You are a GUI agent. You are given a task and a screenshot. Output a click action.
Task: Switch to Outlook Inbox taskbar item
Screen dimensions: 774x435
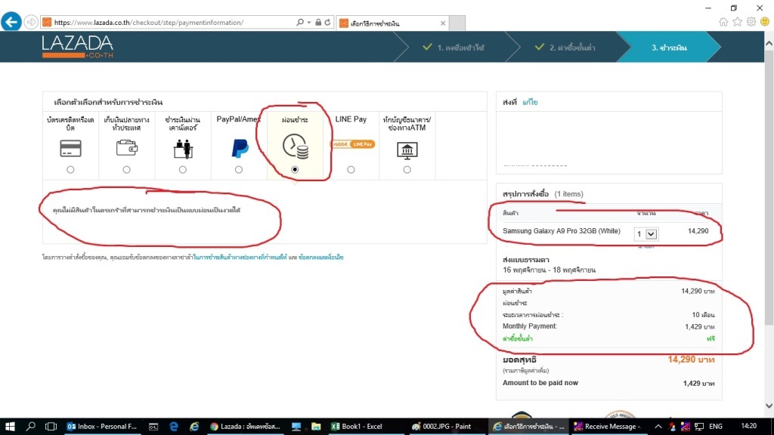pos(102,426)
